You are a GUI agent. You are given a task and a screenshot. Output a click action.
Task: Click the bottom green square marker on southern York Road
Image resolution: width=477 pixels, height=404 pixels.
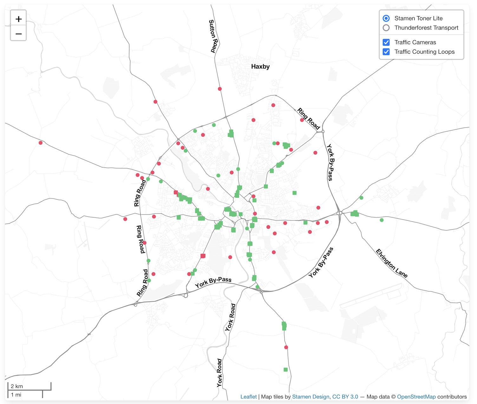click(285, 369)
